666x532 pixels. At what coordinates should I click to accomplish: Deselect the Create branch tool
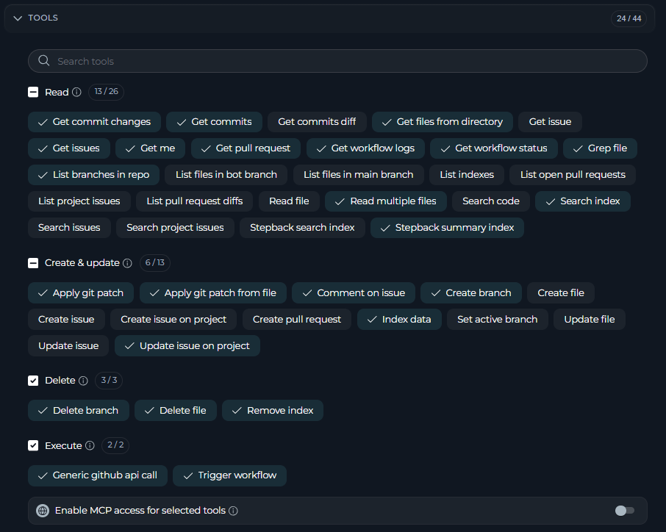471,293
